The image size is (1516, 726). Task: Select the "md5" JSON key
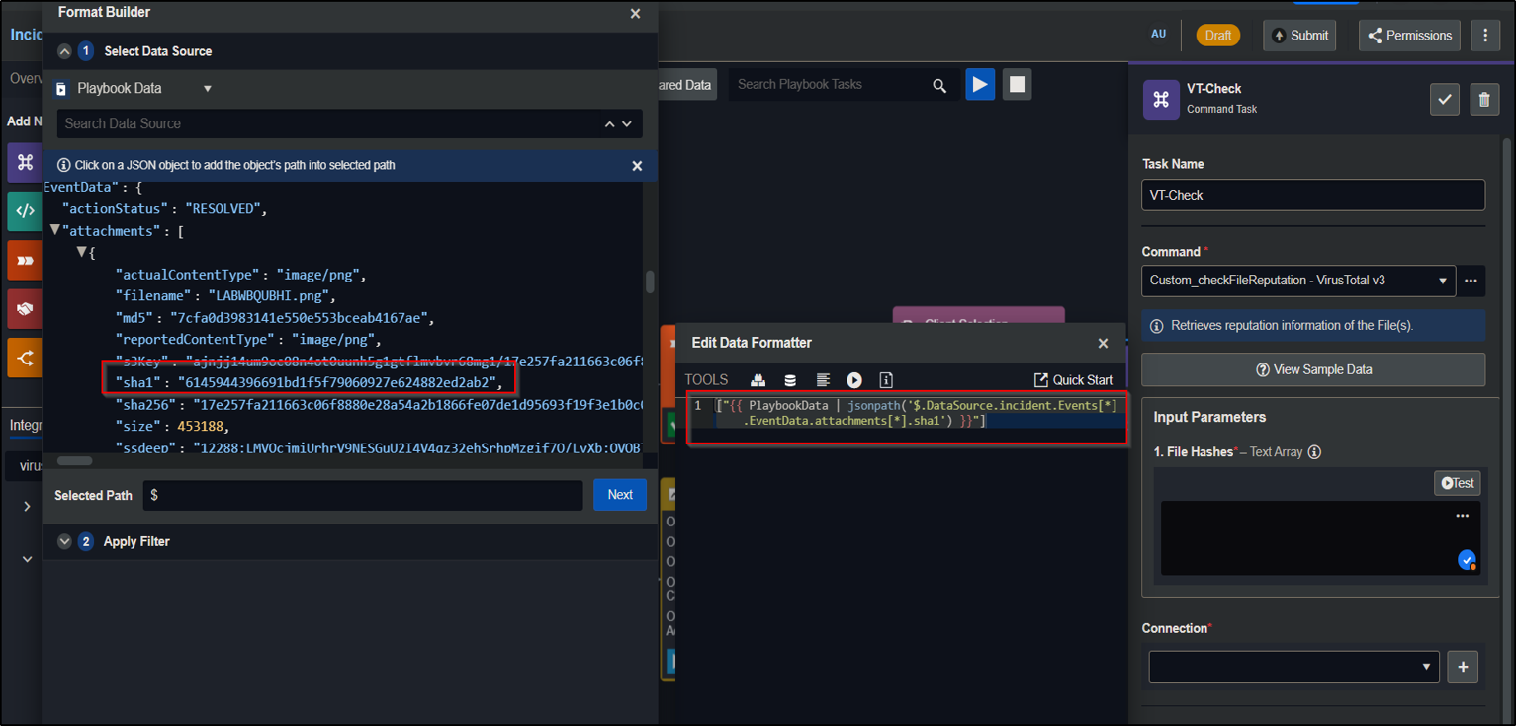click(135, 318)
